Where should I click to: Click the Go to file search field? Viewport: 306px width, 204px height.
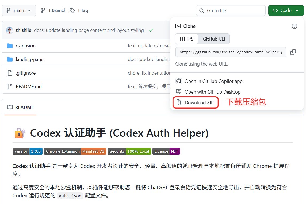coord(231,10)
